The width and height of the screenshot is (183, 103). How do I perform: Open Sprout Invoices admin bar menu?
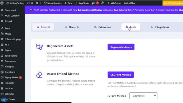pyautogui.click(x=53, y=3)
